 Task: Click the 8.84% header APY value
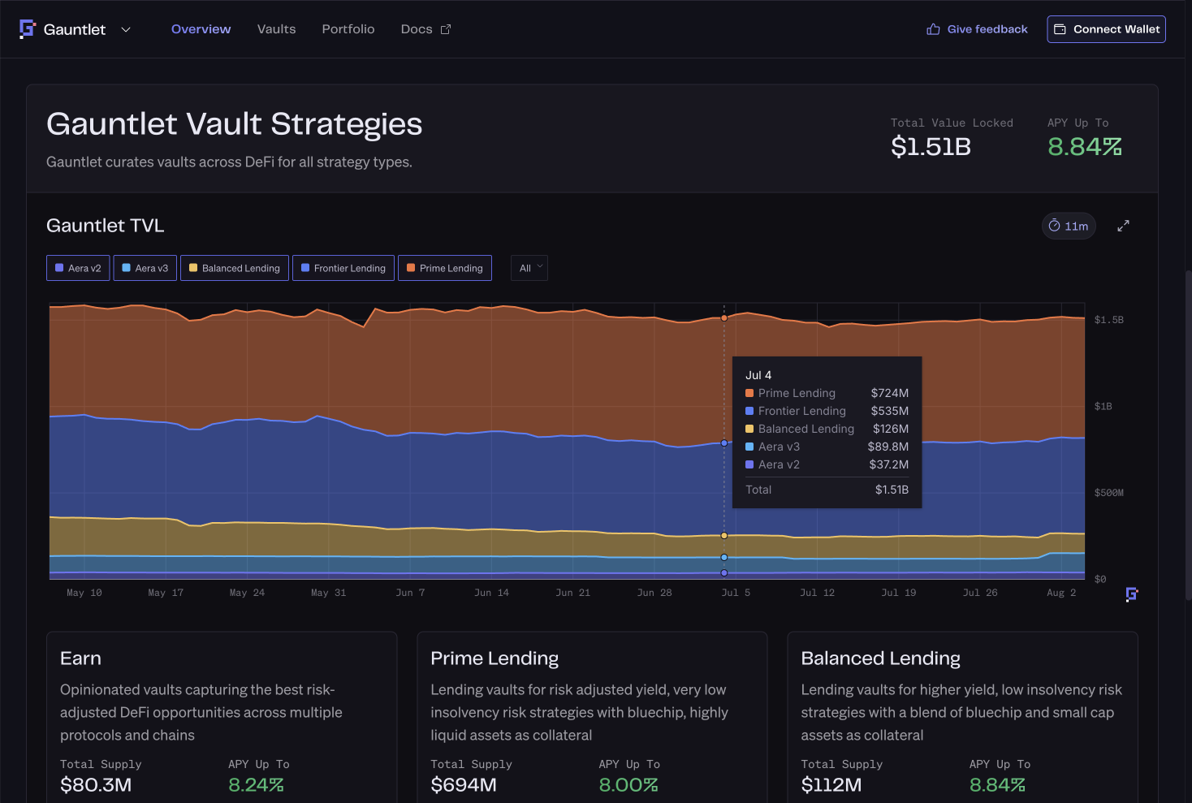point(1085,147)
